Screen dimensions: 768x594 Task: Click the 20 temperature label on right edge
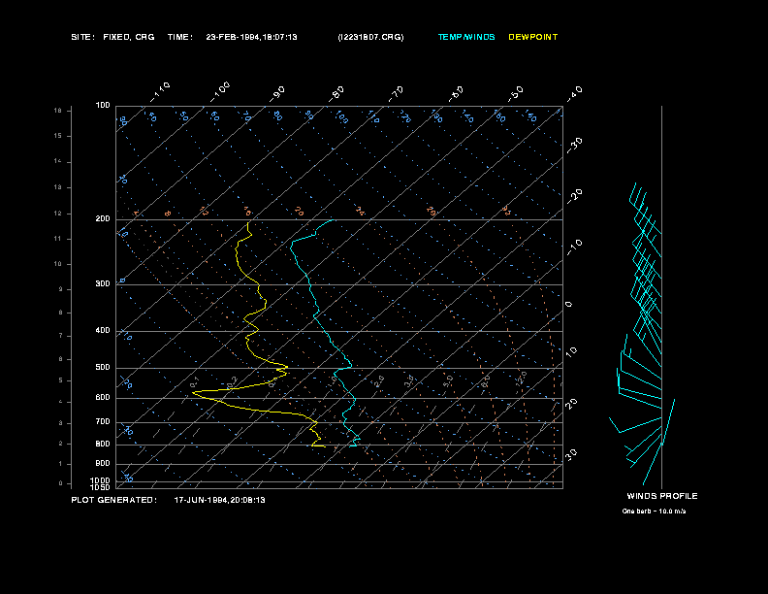point(571,404)
